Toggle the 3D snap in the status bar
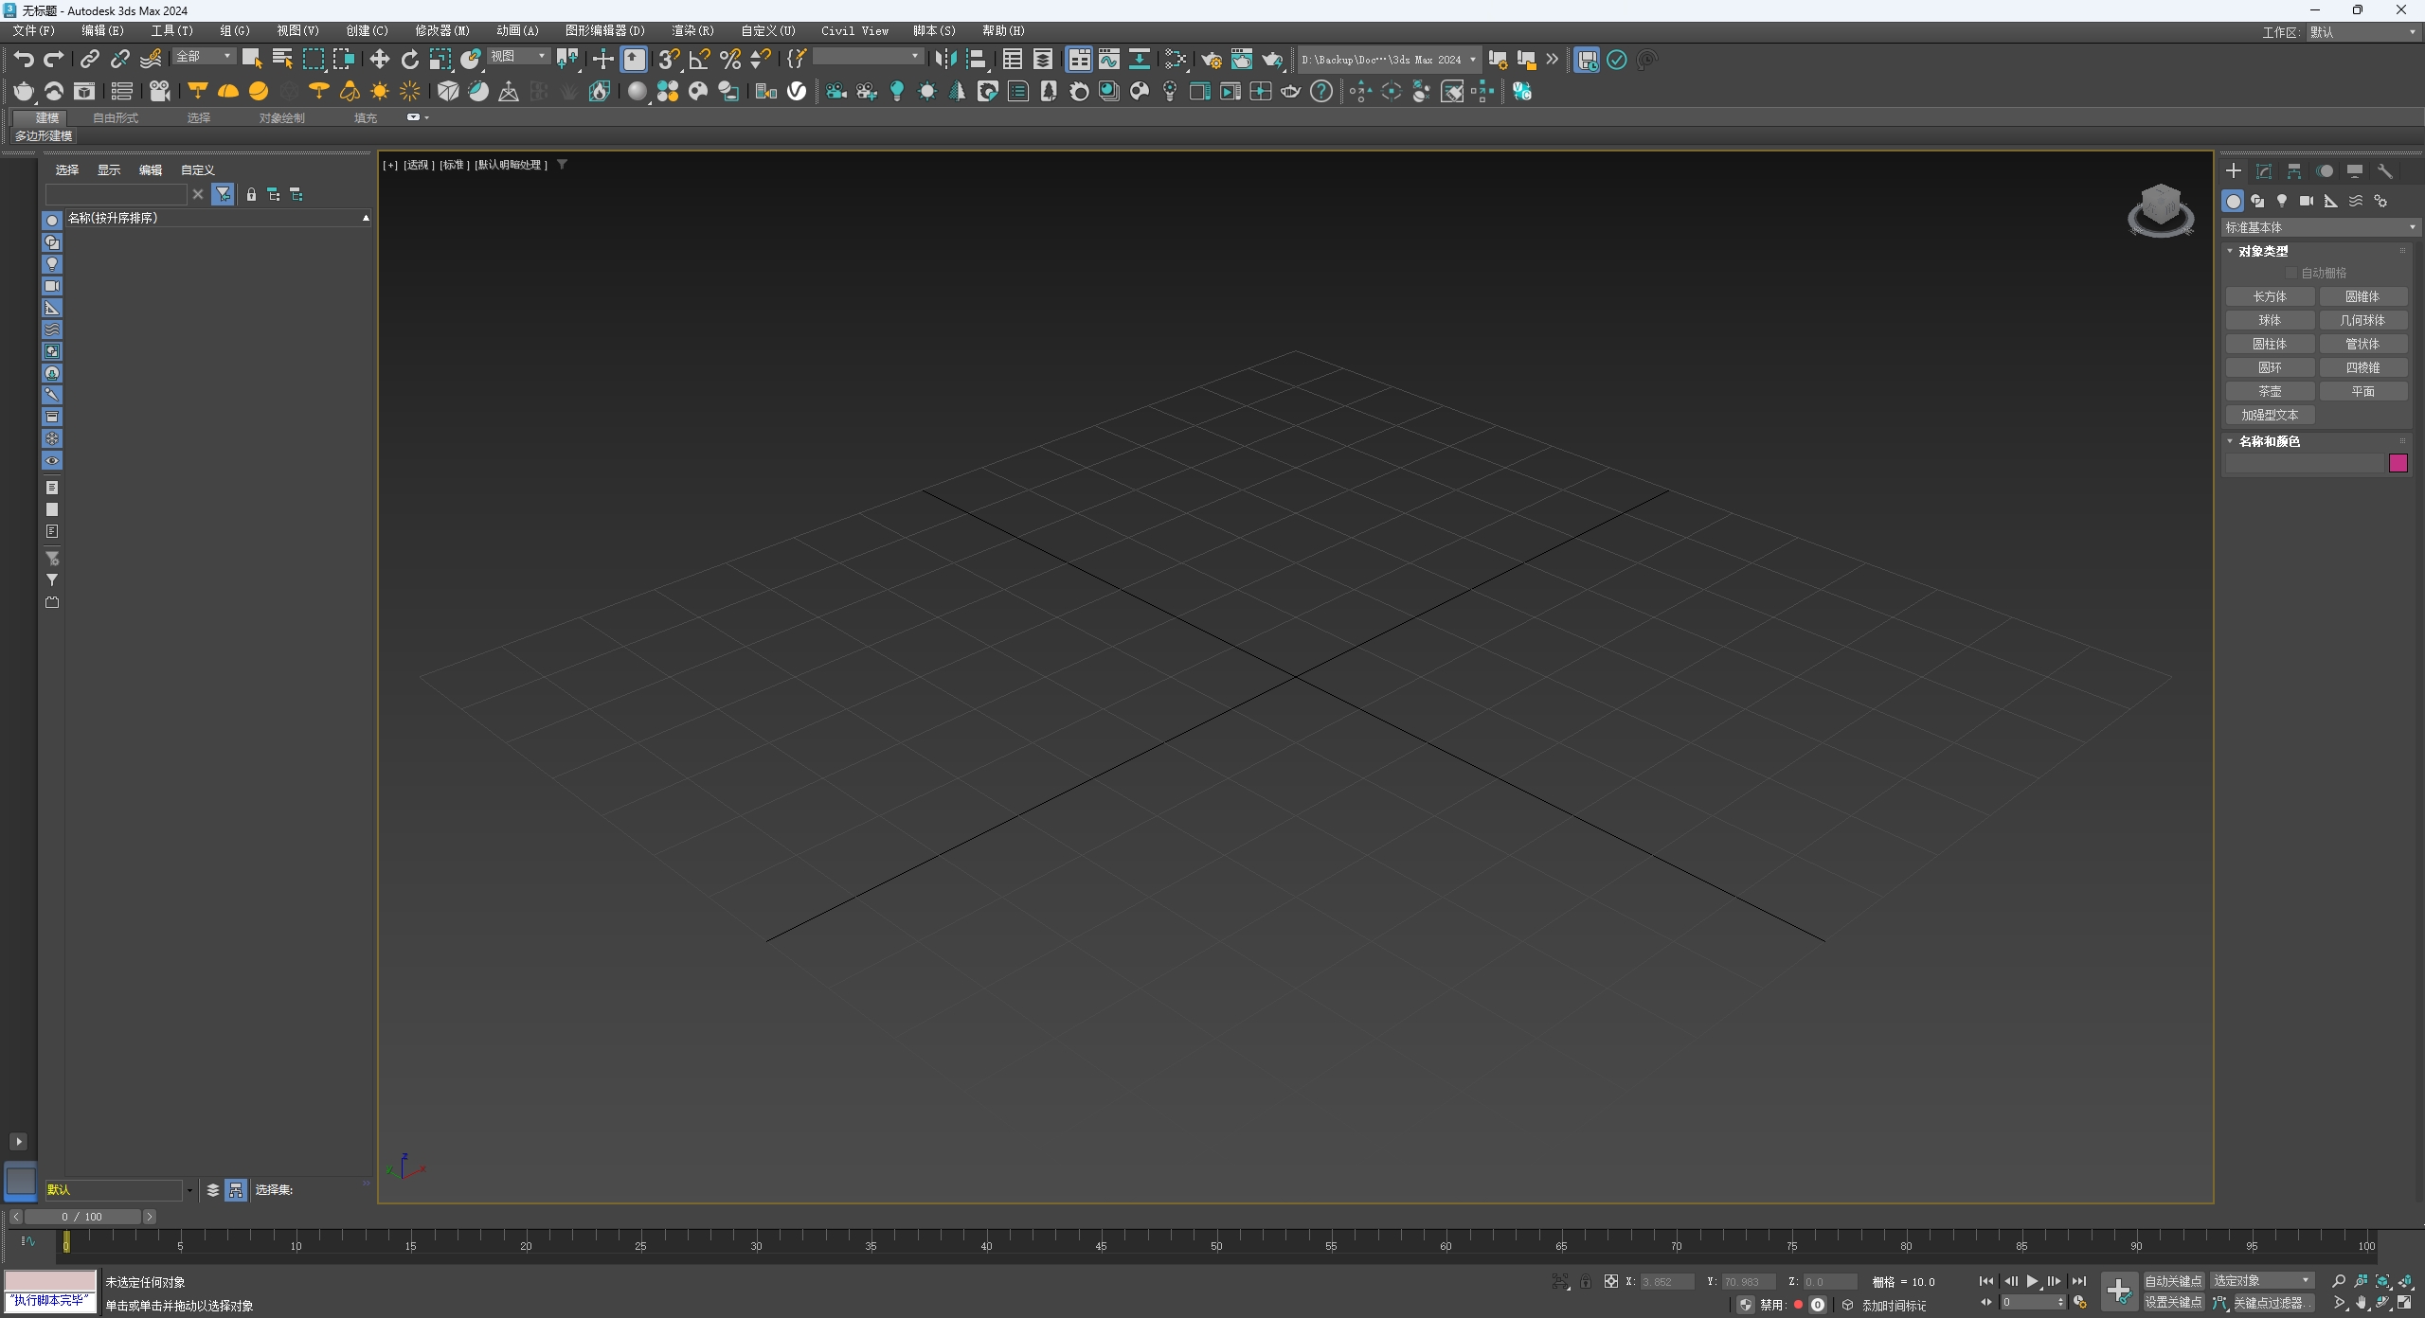Image resolution: width=2425 pixels, height=1318 pixels. click(669, 59)
